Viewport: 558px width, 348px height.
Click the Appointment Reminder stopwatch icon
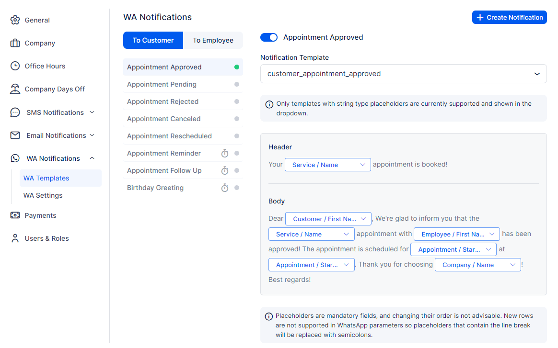click(x=225, y=154)
